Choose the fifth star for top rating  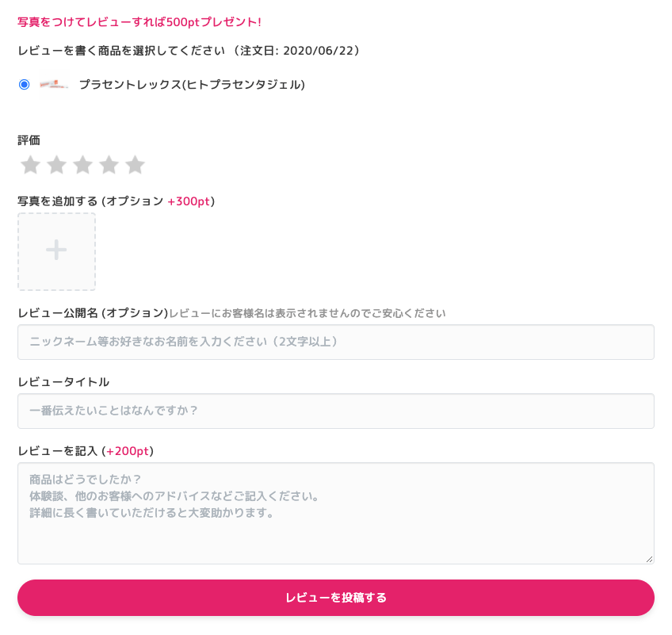[135, 165]
